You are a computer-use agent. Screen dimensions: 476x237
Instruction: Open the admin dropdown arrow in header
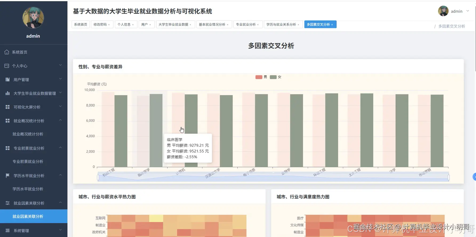coord(467,11)
